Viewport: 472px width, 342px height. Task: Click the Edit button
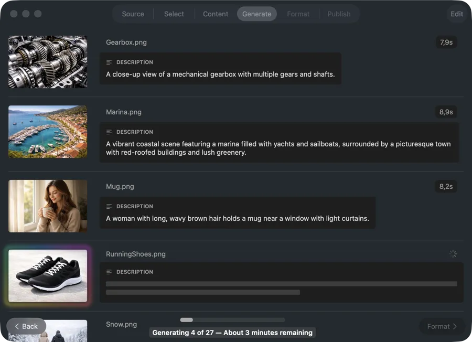456,14
